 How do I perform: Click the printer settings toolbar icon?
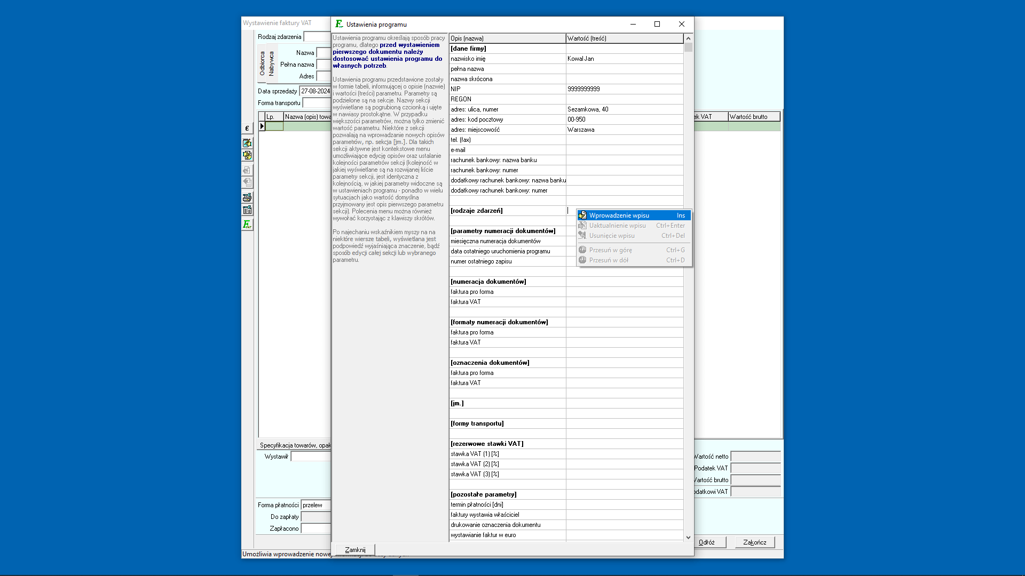click(x=247, y=197)
